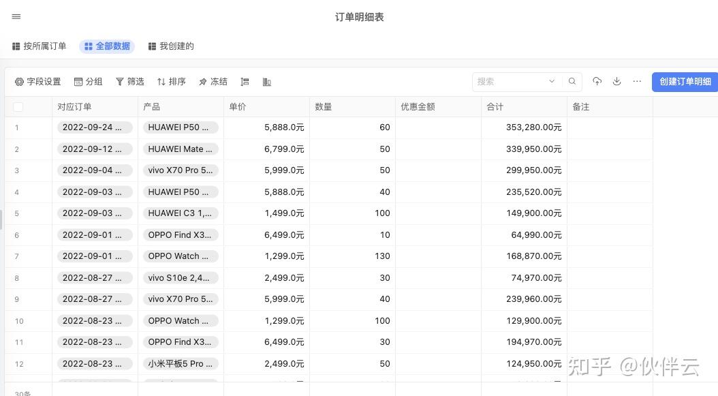Click the download export icon
The image size is (718, 396).
pos(616,81)
